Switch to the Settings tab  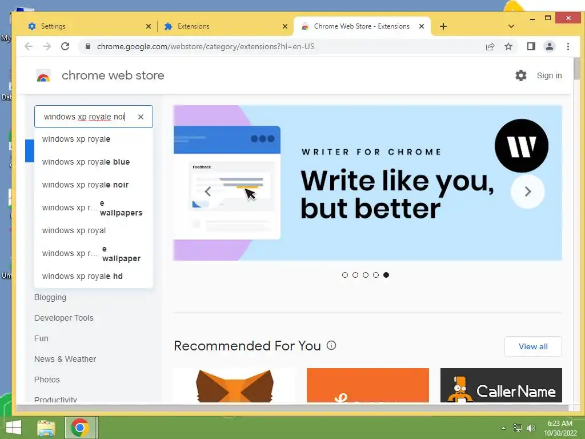point(90,26)
